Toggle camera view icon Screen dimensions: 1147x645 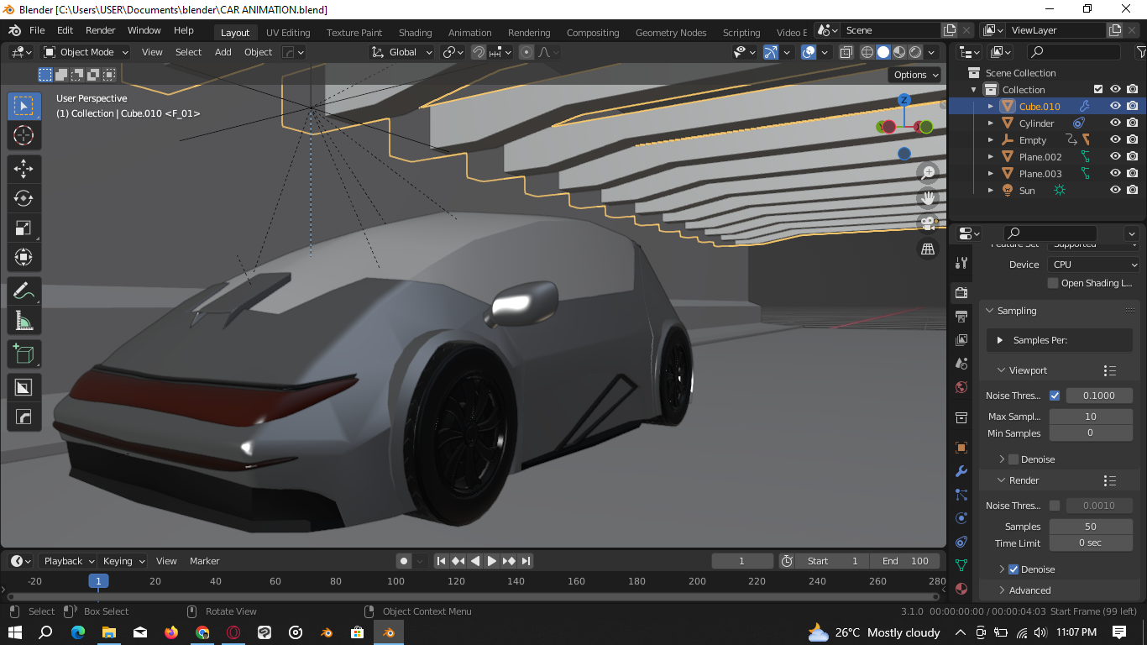(928, 223)
